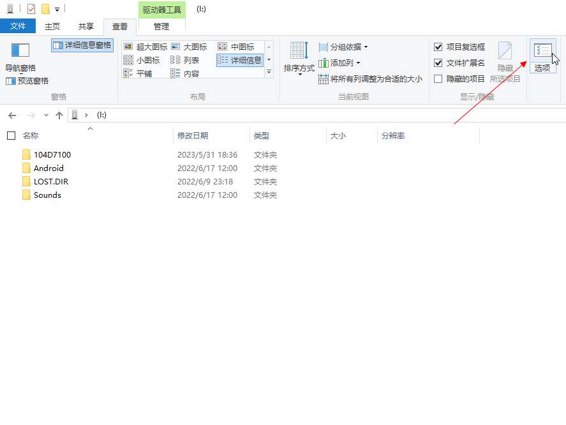Image resolution: width=566 pixels, height=425 pixels.
Task: Click 将所有列调整为合适的大小
Action: 370,78
